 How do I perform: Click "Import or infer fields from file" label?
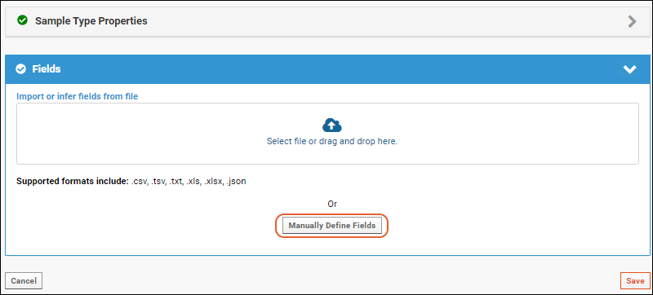pyautogui.click(x=77, y=96)
